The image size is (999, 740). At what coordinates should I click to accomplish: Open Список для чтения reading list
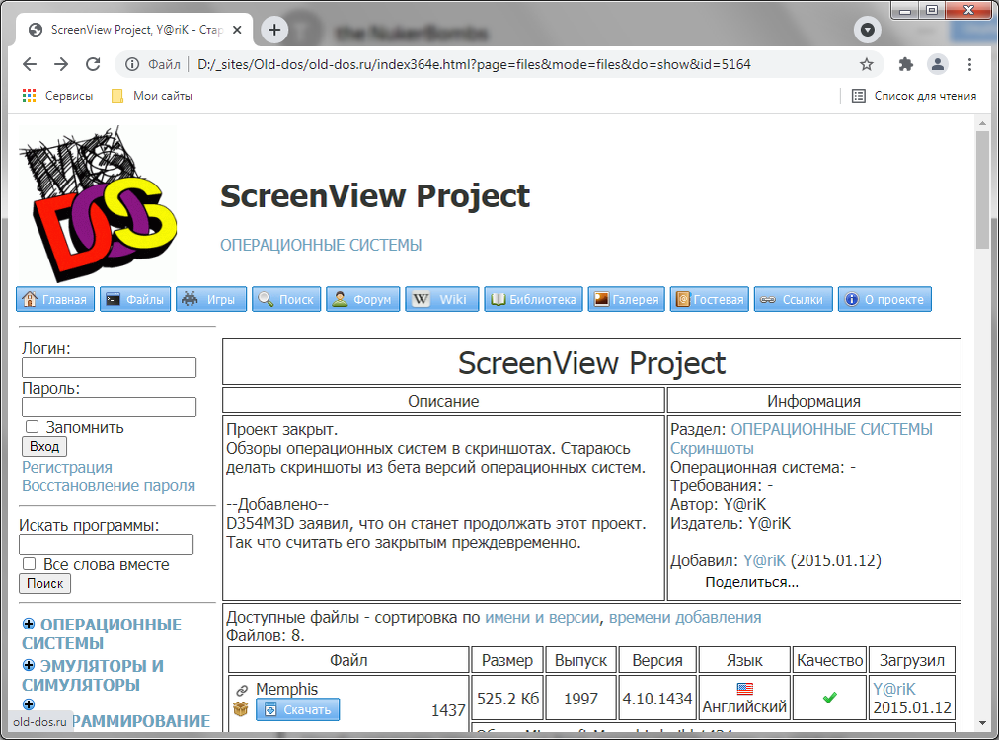(x=914, y=96)
